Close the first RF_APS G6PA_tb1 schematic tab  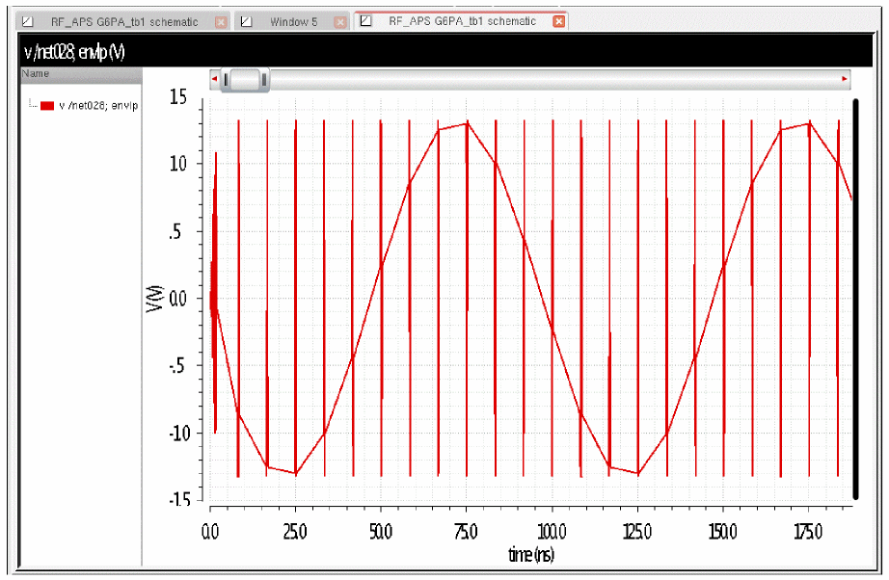[221, 21]
